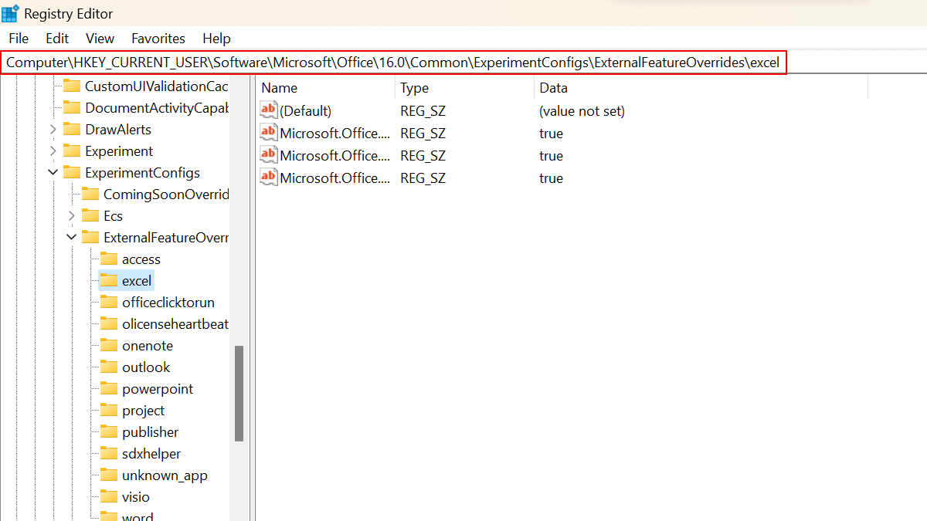Click the DrawAlerts folder icon
Viewport: 927px width, 521px height.
(x=72, y=130)
